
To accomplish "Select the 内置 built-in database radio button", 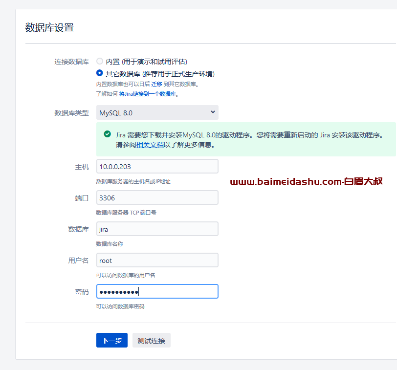I will pyautogui.click(x=100, y=61).
